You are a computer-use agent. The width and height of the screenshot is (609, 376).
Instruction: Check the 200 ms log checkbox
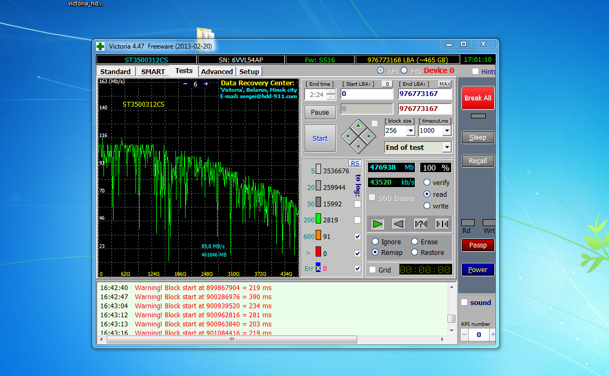[358, 220]
